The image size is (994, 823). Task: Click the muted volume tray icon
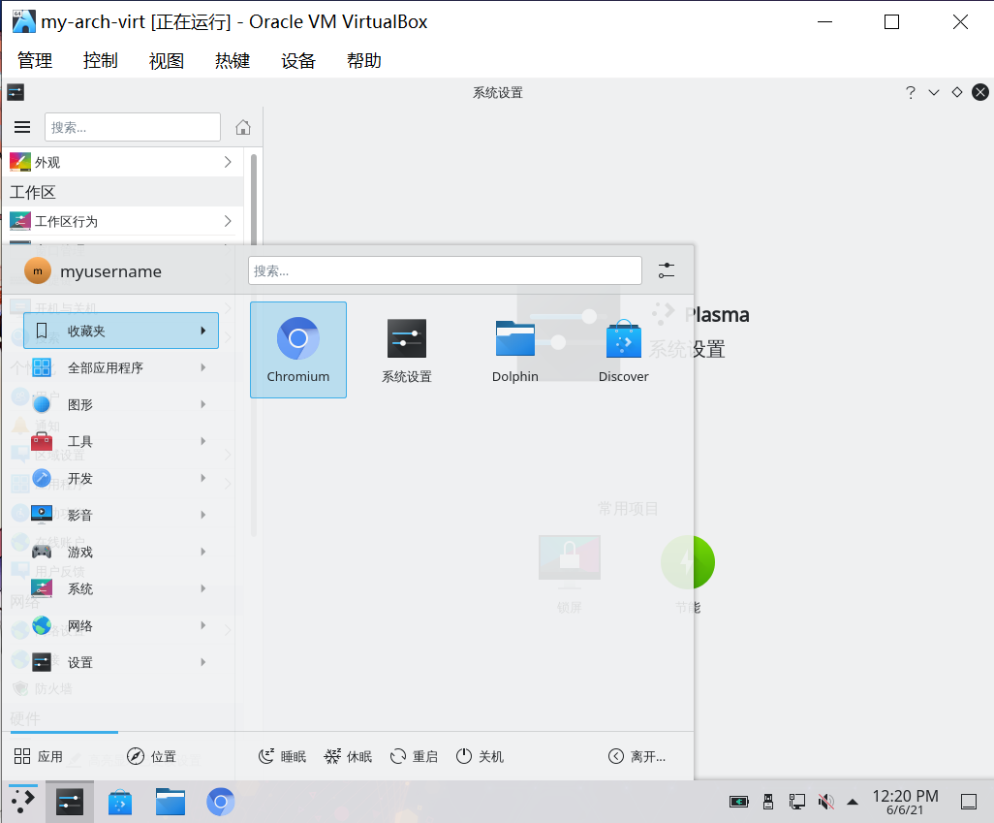click(x=825, y=802)
